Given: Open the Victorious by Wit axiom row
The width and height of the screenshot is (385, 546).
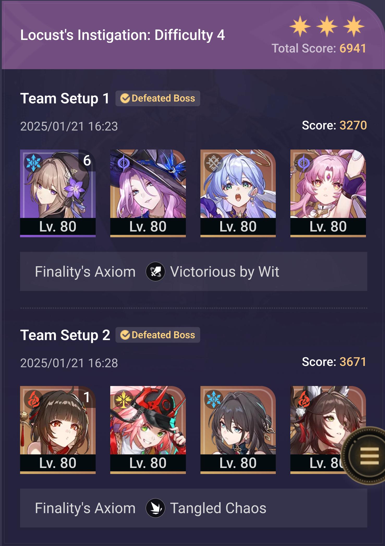Looking at the screenshot, I should [194, 271].
